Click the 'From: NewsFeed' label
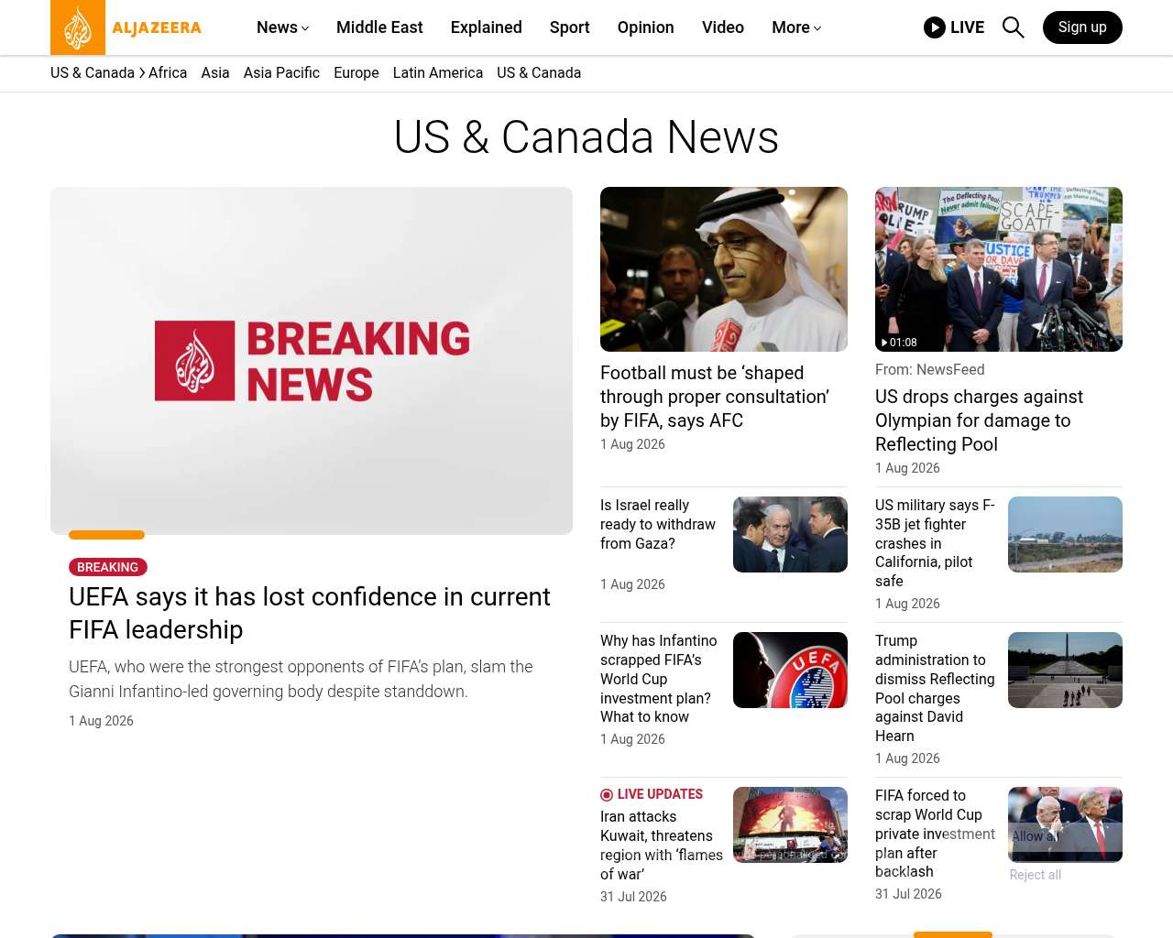The height and width of the screenshot is (938, 1173). 930,369
